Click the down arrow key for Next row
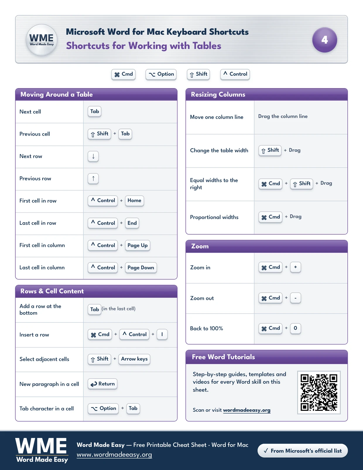Viewport: 363px width, 470px height. pos(93,156)
